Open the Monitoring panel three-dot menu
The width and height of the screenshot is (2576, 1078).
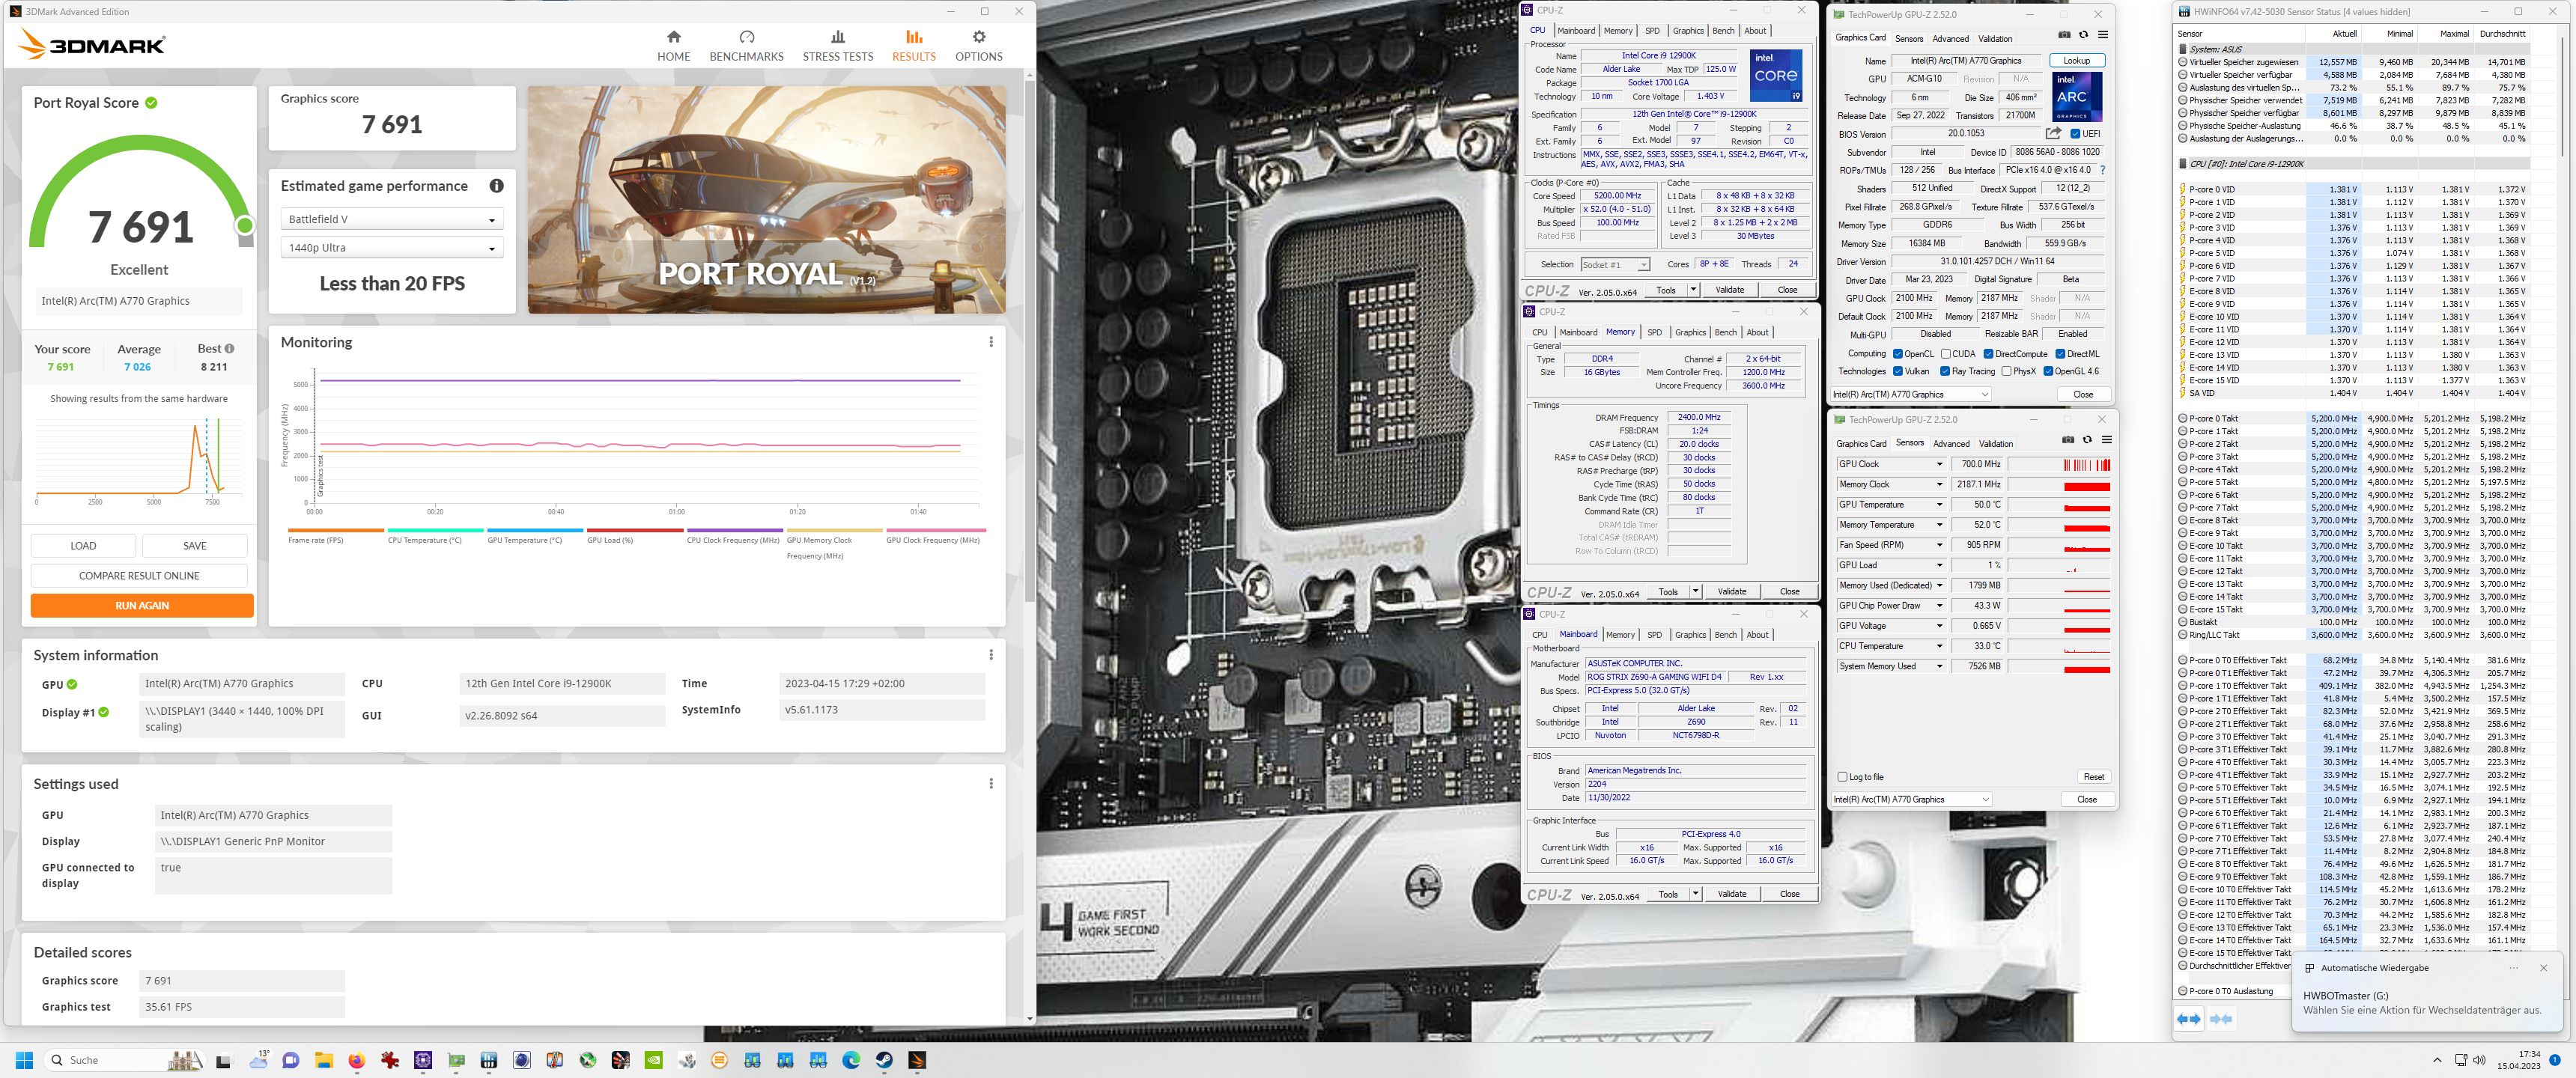[x=991, y=342]
